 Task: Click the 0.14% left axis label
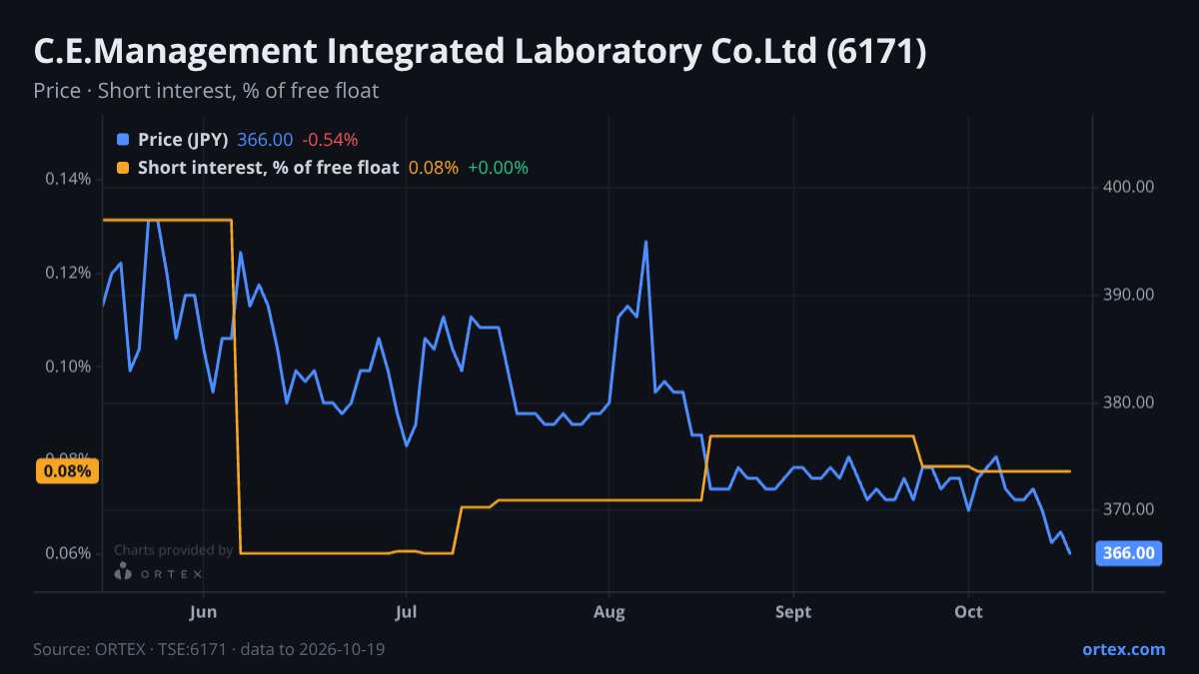tap(68, 179)
